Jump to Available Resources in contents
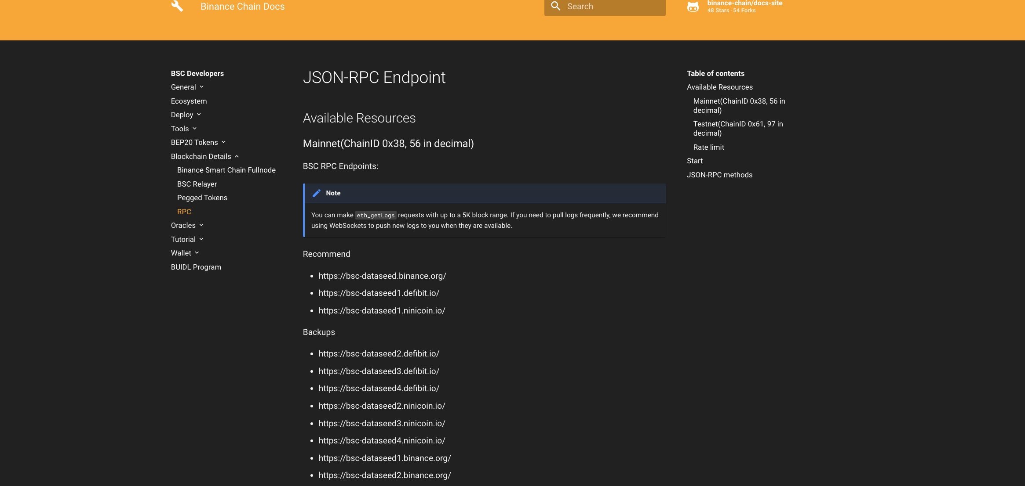 point(720,87)
